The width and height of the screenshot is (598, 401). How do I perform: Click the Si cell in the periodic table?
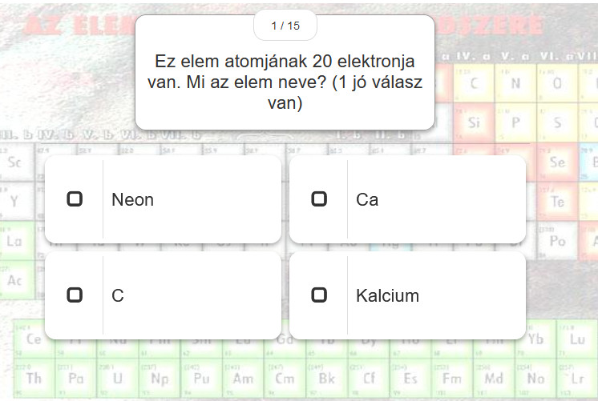point(473,122)
